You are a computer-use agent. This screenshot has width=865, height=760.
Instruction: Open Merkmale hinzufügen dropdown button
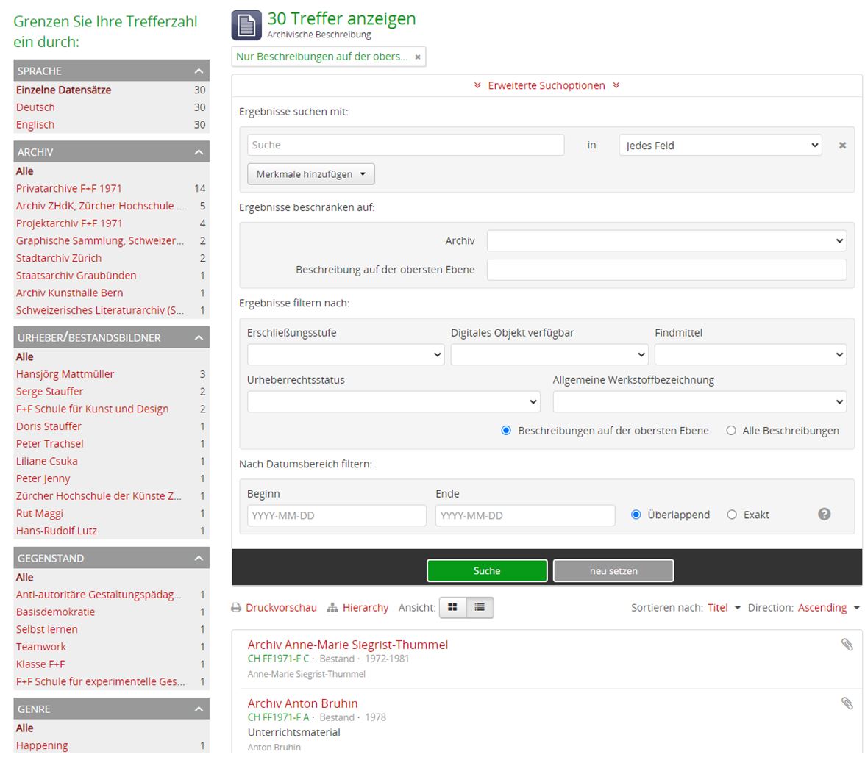(310, 174)
